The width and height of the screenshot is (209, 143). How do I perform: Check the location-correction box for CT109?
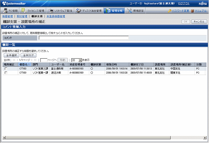[x=6, y=73]
